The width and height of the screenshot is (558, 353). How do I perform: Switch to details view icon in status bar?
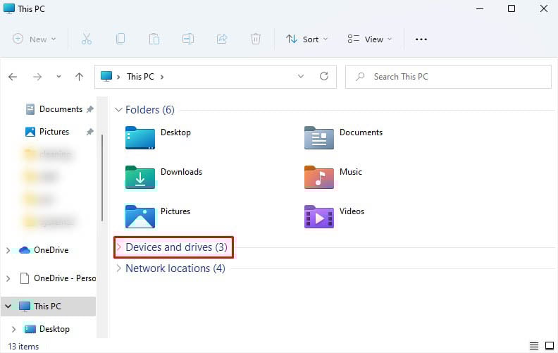point(534,345)
